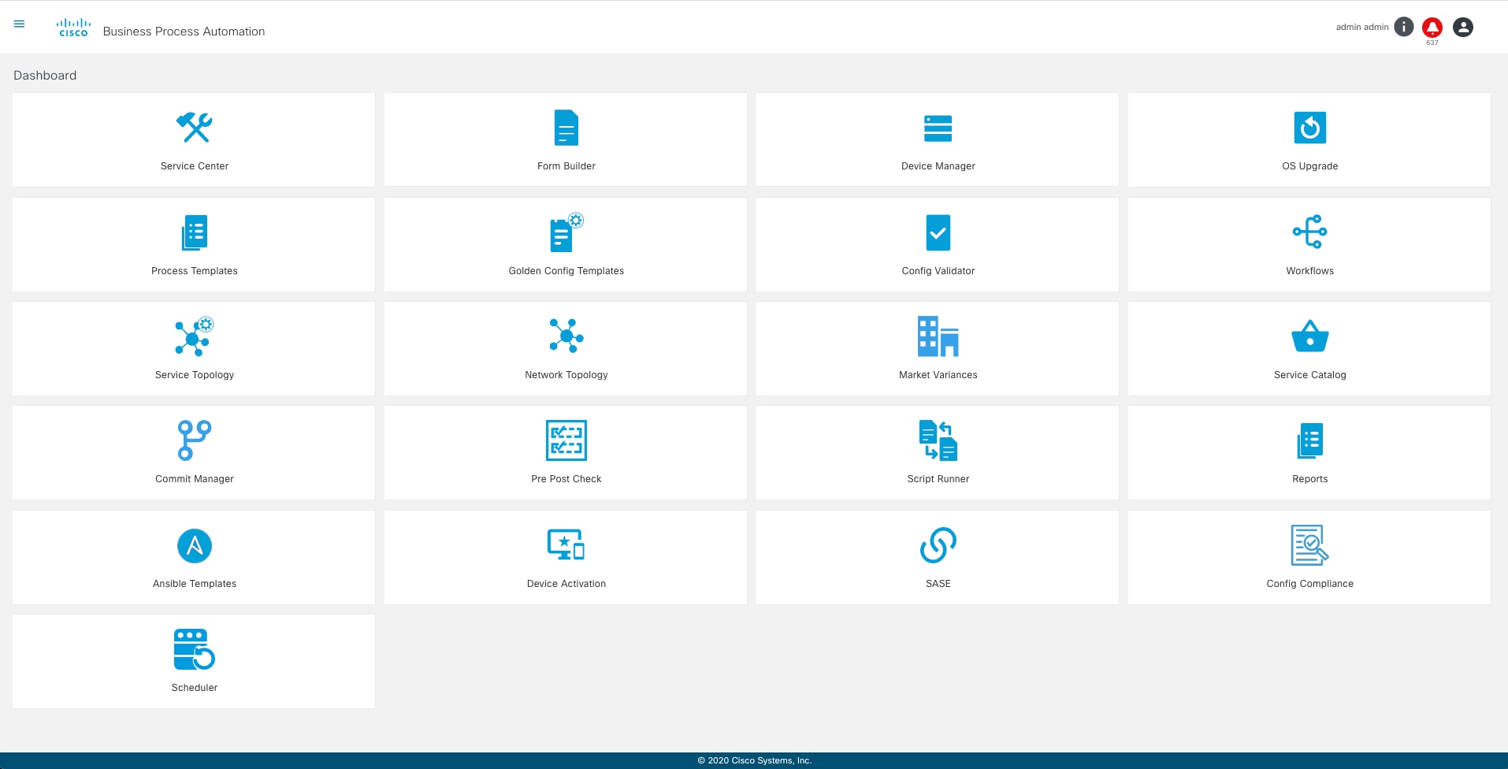Screen dimensions: 1508x769
Task: Click the Service Topology label
Action: point(195,375)
